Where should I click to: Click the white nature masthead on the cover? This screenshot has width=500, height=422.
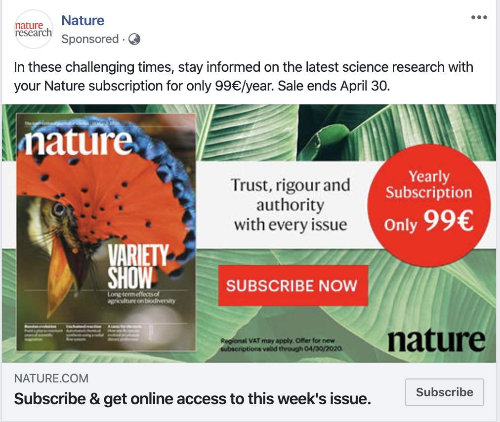(x=78, y=141)
